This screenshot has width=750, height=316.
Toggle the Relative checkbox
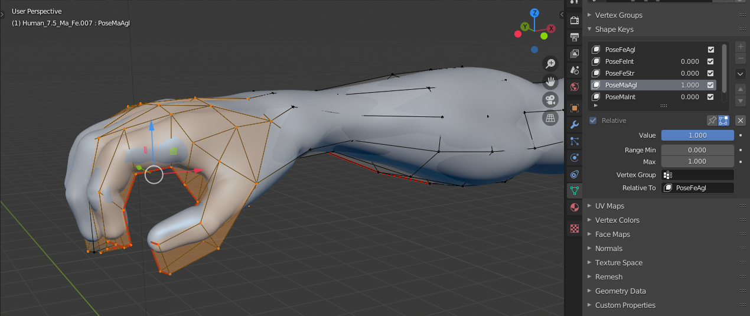[x=593, y=120]
